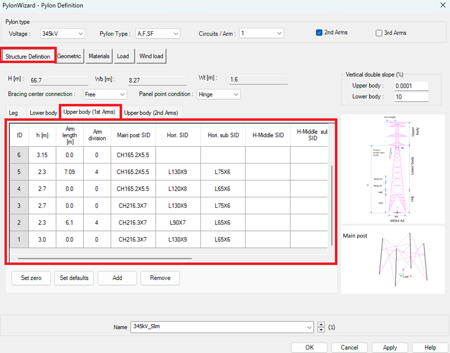The width and height of the screenshot is (450, 353).
Task: Click the Apply button
Action: [x=390, y=347]
